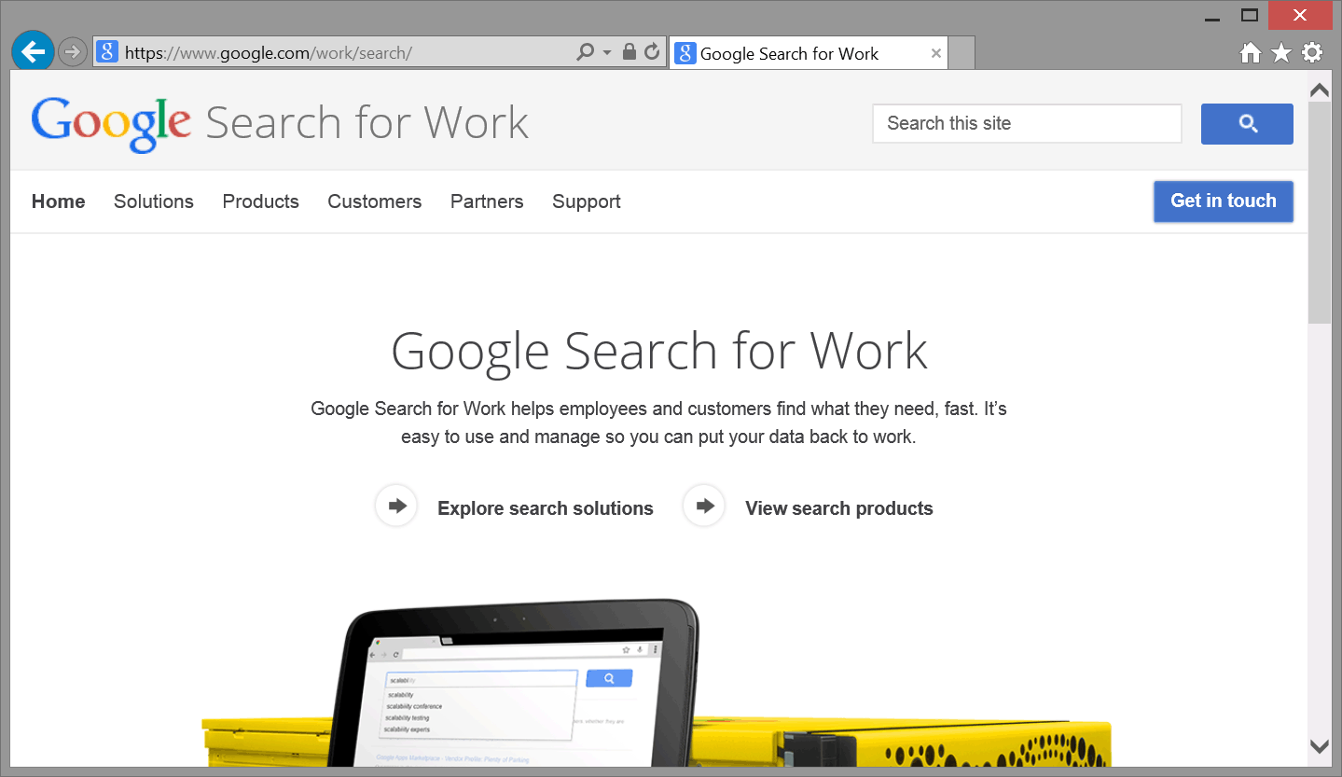1342x777 pixels.
Task: Open a new tab with blank tab button
Action: point(962,53)
